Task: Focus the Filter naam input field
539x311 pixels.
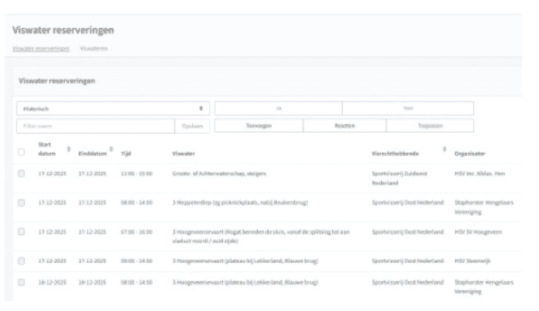Action: click(95, 126)
